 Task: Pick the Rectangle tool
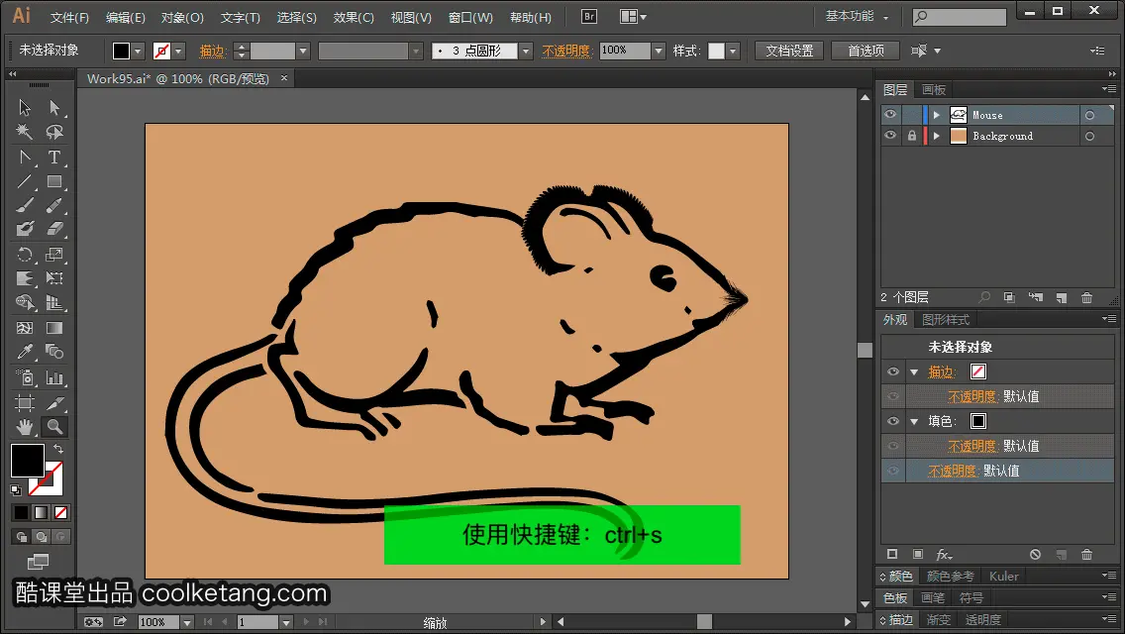pos(54,181)
